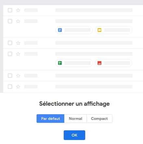
Task: Click the blue Docs attachment icon
Action: pyautogui.click(x=60, y=30)
